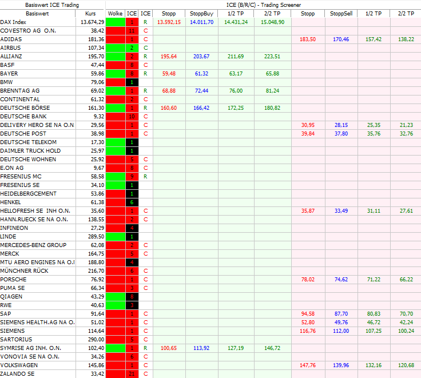Select the AIRBUS row name
The image size is (421, 378).
tap(10, 48)
